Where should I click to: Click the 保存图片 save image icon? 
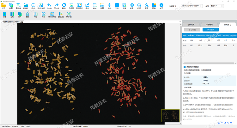[x=79, y=6]
